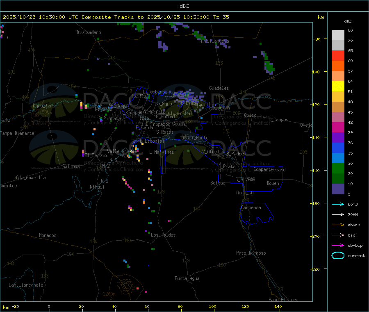The height and width of the screenshot is (312, 369).
Task: Click the SAN_RAFAEL city label
Action: (151, 112)
